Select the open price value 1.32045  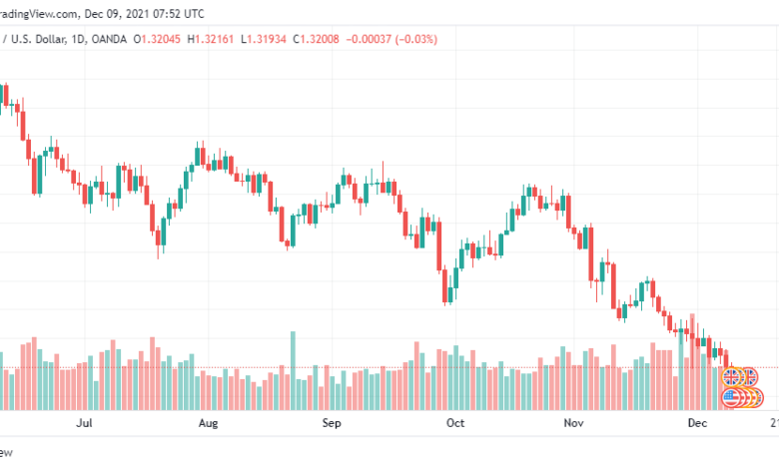tap(161, 39)
